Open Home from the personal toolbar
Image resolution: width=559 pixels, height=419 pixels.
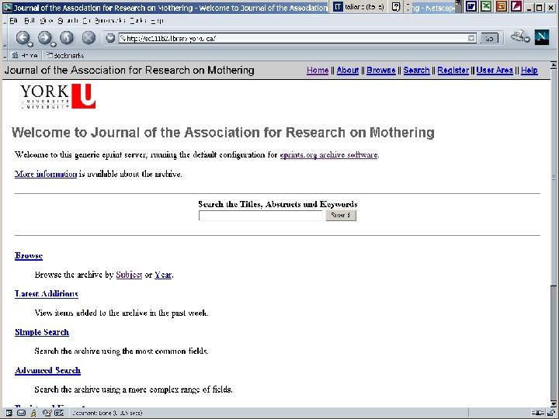tap(24, 55)
